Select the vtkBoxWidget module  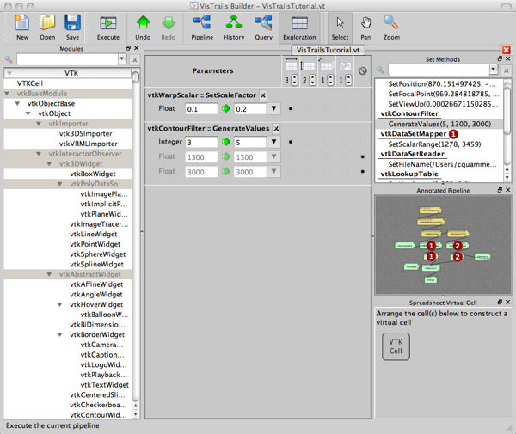coord(93,174)
